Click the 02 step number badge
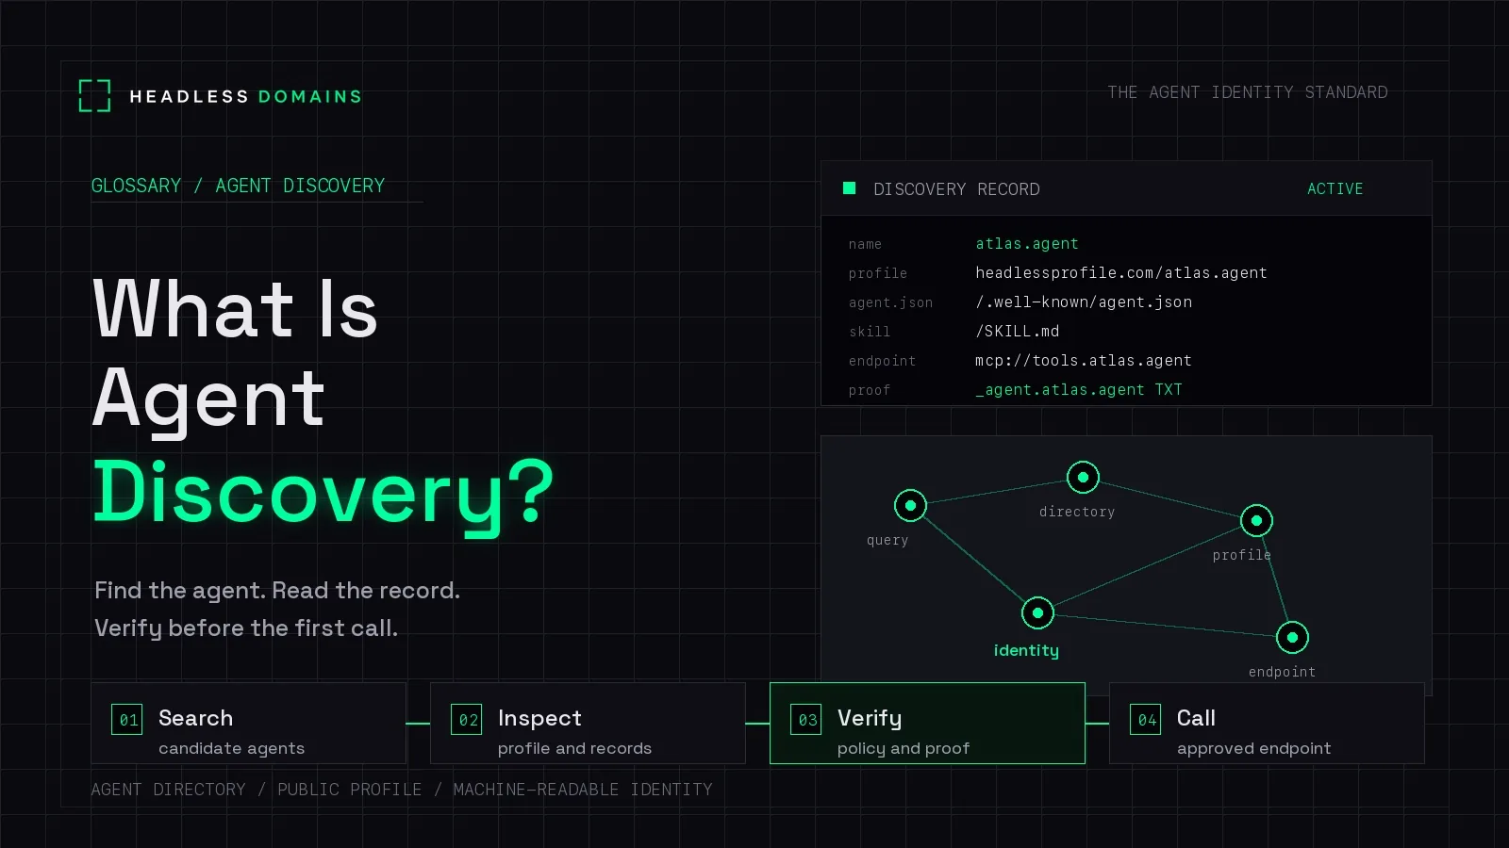 467,720
